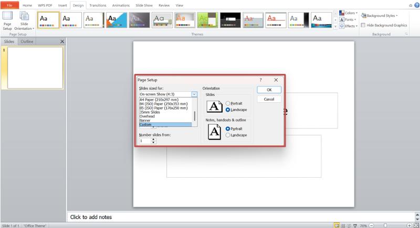420x228 pixels.
Task: Enable Hide Background Graphics checkbox
Action: (363, 25)
